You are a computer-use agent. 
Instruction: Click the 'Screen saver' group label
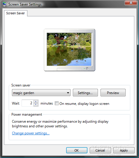pyautogui.click(x=21, y=85)
